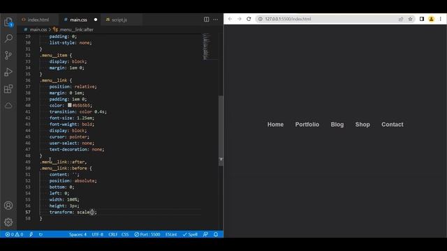This screenshot has width=447, height=251.
Task: Open the Accounts menu in activity bar
Action: (8, 205)
